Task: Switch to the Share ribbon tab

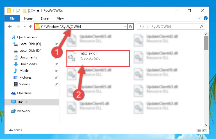Action: [x=44, y=18]
